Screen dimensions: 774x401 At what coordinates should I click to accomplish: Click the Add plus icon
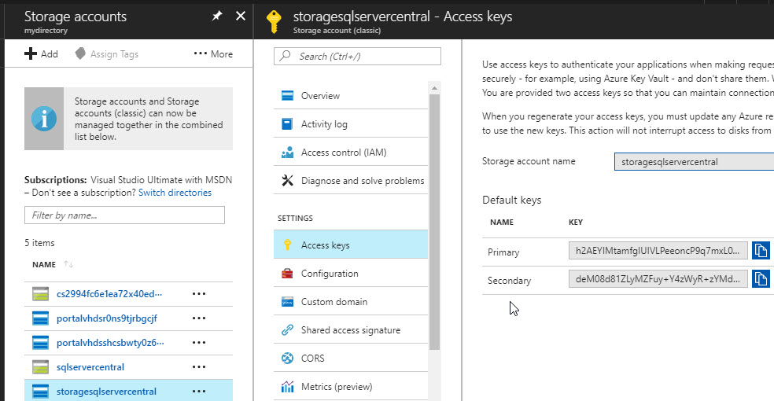click(x=31, y=54)
